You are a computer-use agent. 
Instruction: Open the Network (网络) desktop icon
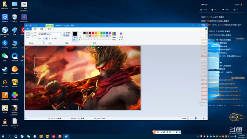click(x=15, y=31)
